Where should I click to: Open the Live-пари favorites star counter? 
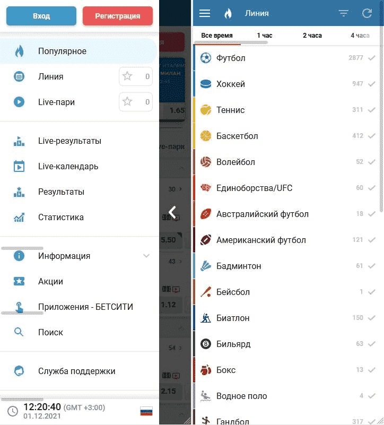coord(136,102)
